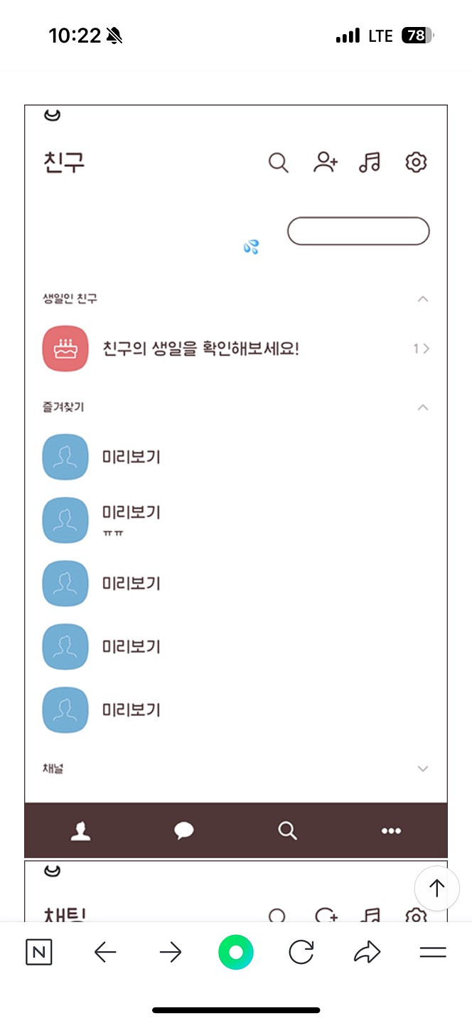472x1023 pixels.
Task: Select the friends tab person icon
Action: tap(81, 830)
